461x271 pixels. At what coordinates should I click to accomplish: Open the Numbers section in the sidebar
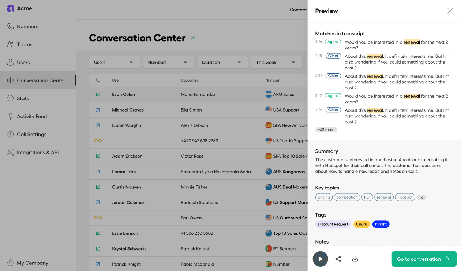(27, 26)
